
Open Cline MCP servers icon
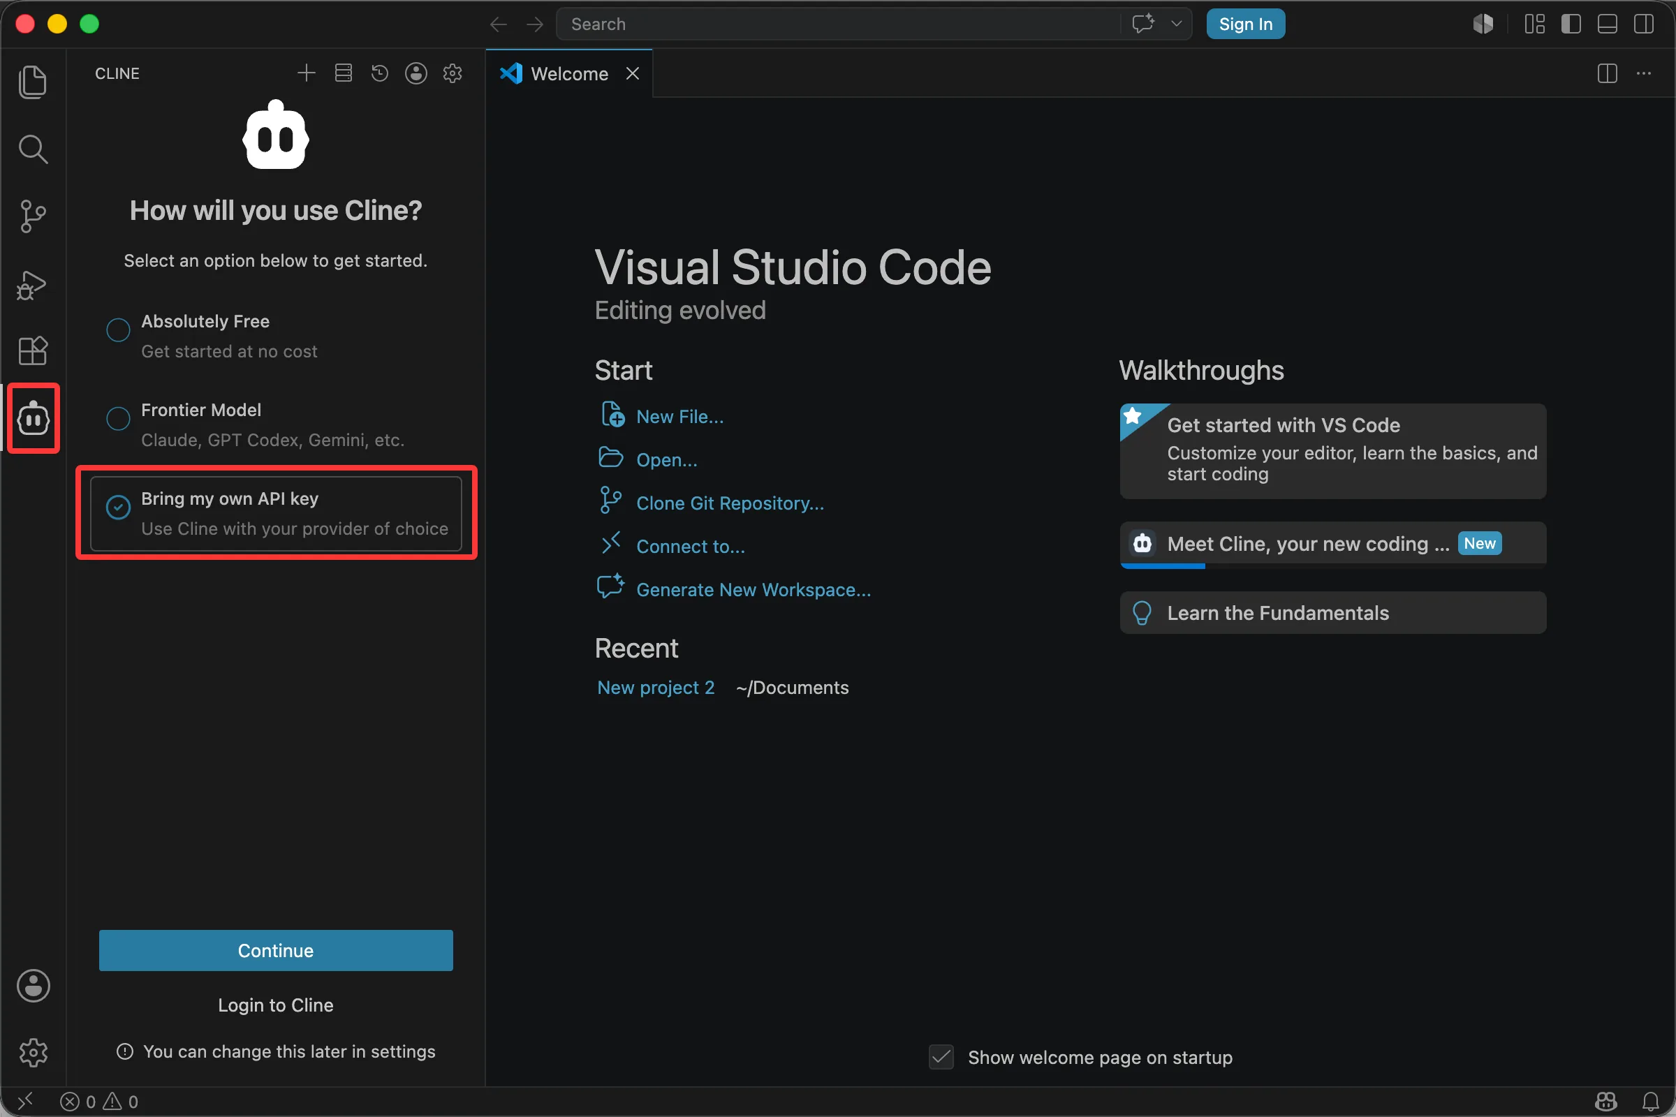click(344, 73)
